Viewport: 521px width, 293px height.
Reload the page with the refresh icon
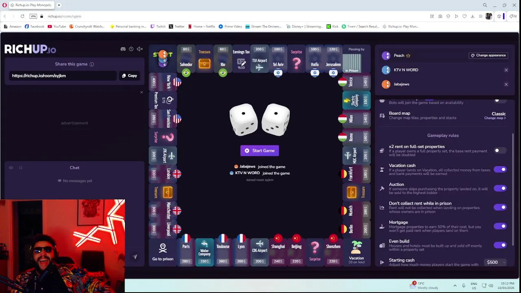click(22, 16)
